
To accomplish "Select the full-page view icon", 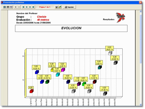I will click(4, 7).
